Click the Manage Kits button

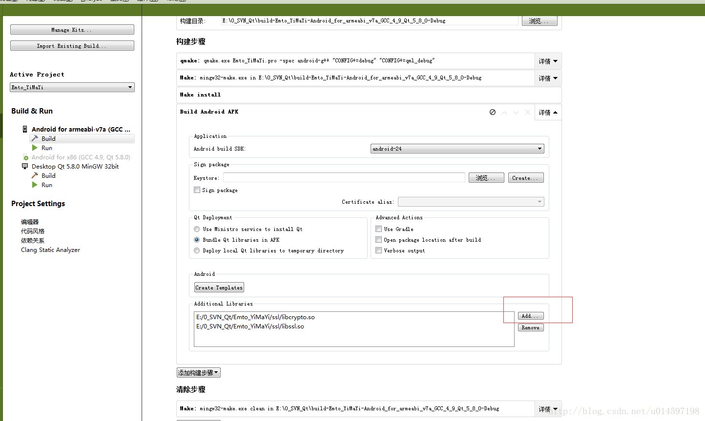click(x=72, y=29)
